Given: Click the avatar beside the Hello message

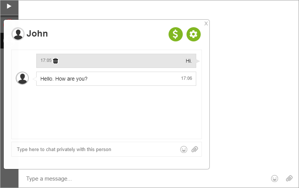Looking at the screenshot, I should [22, 78].
